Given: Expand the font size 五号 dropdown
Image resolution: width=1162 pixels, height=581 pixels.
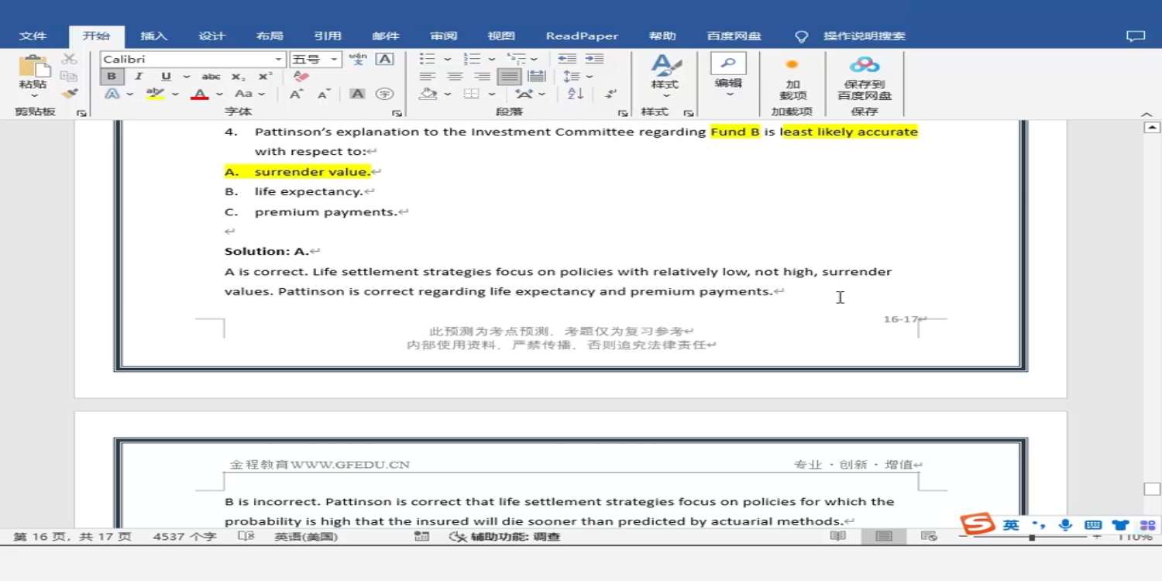Looking at the screenshot, I should click(335, 60).
